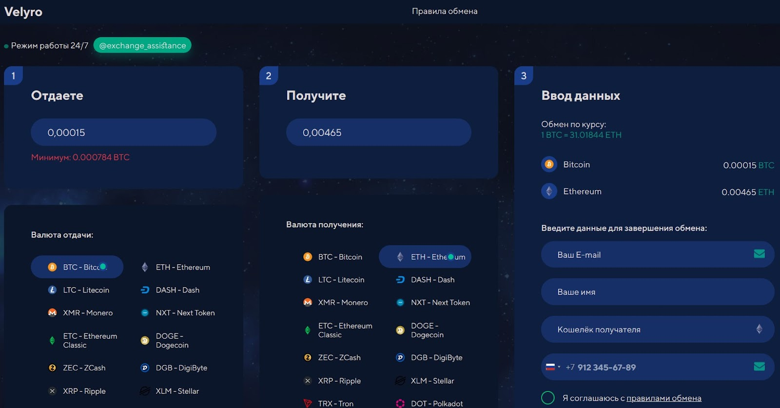Click the Dash icon in the receive-currency list
780x408 pixels.
point(400,280)
